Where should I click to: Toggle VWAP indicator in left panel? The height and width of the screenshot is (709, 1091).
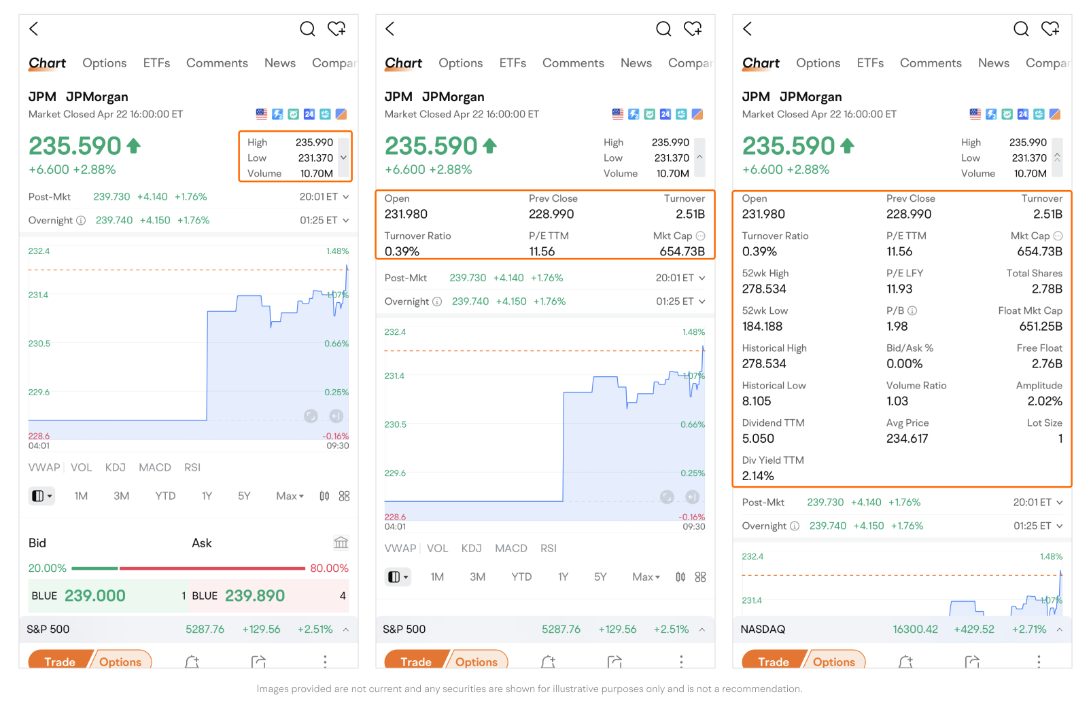[x=44, y=467]
